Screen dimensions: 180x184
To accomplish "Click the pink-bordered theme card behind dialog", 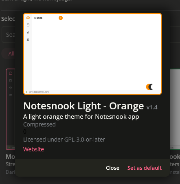I will [11, 109].
